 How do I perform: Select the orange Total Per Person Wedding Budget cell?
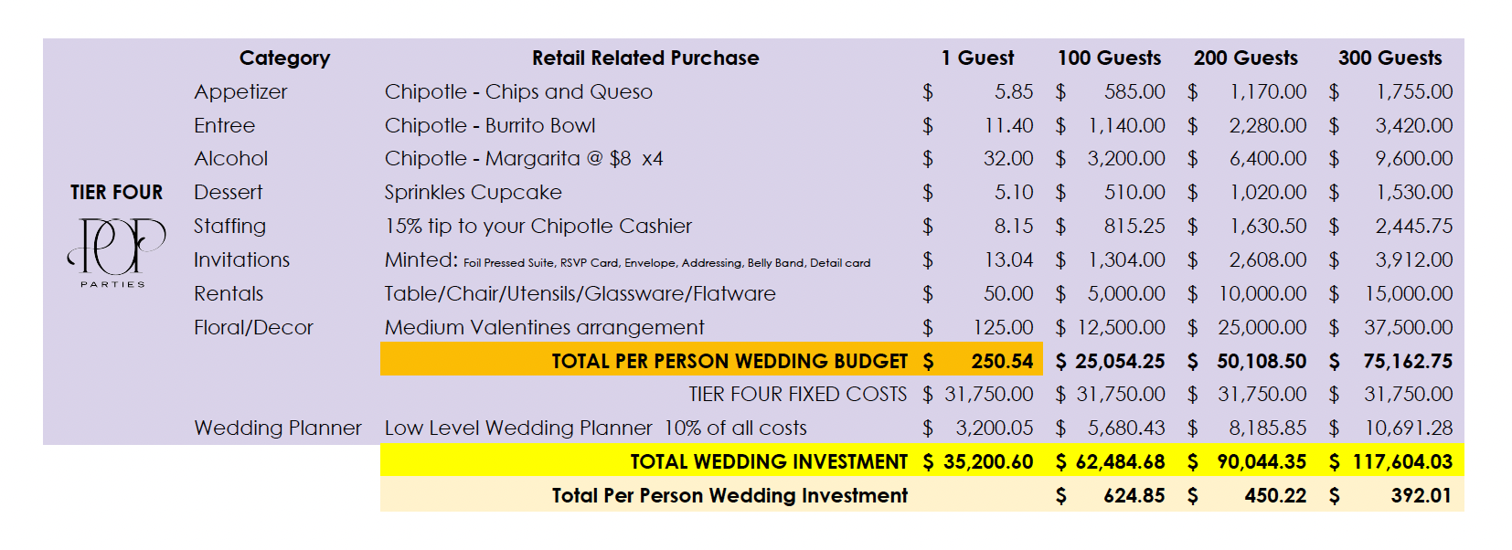(x=712, y=361)
